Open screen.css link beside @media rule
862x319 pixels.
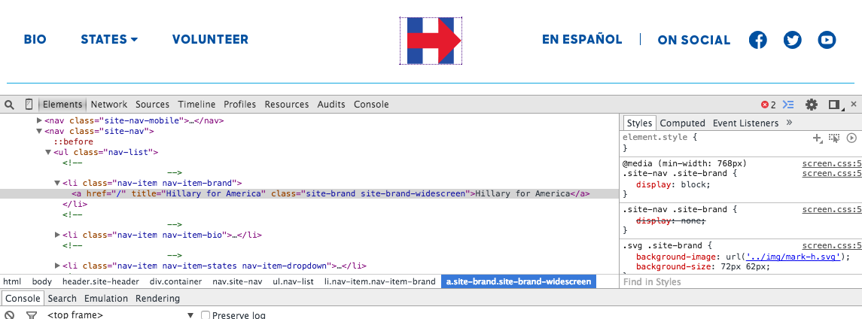832,163
